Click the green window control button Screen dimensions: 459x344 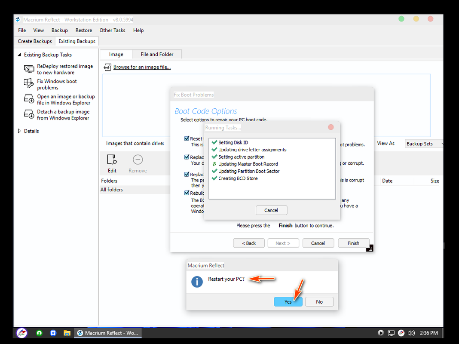click(401, 19)
